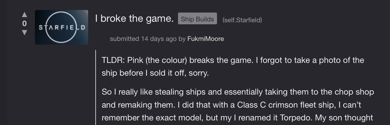Open FukmiMoore's user profile

[206, 39]
